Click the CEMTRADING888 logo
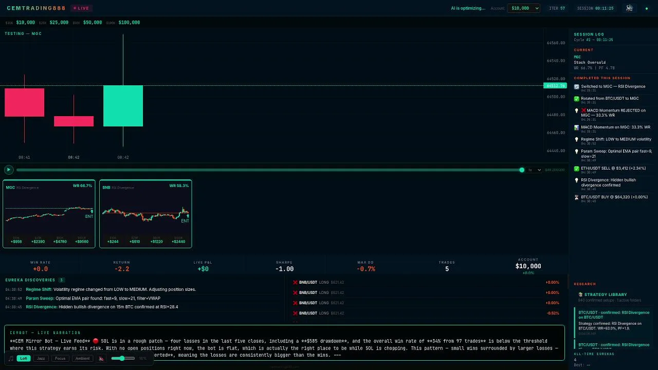This screenshot has height=370, width=658. [36, 8]
